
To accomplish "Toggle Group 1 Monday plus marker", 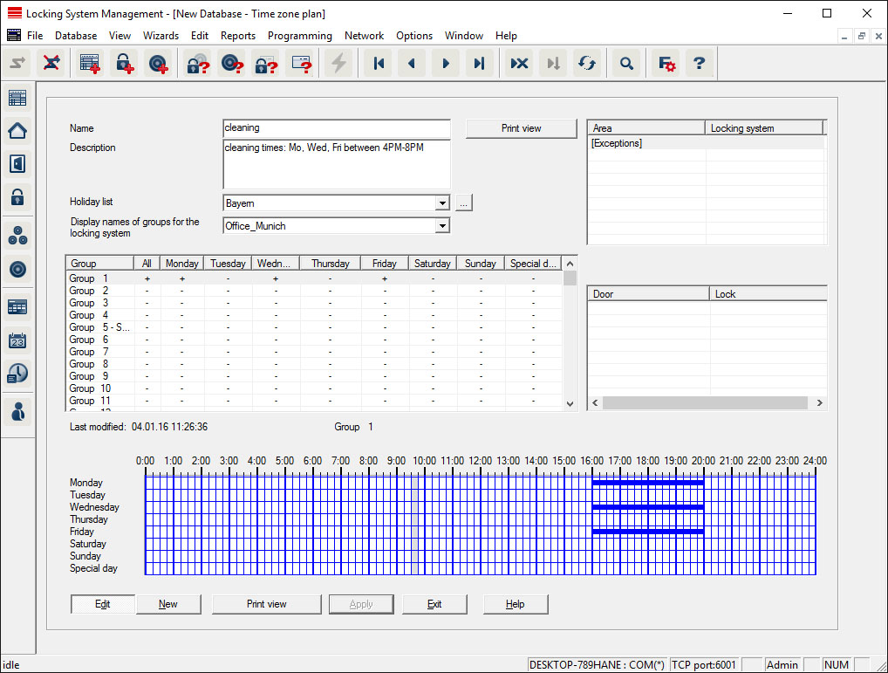I will click(181, 278).
